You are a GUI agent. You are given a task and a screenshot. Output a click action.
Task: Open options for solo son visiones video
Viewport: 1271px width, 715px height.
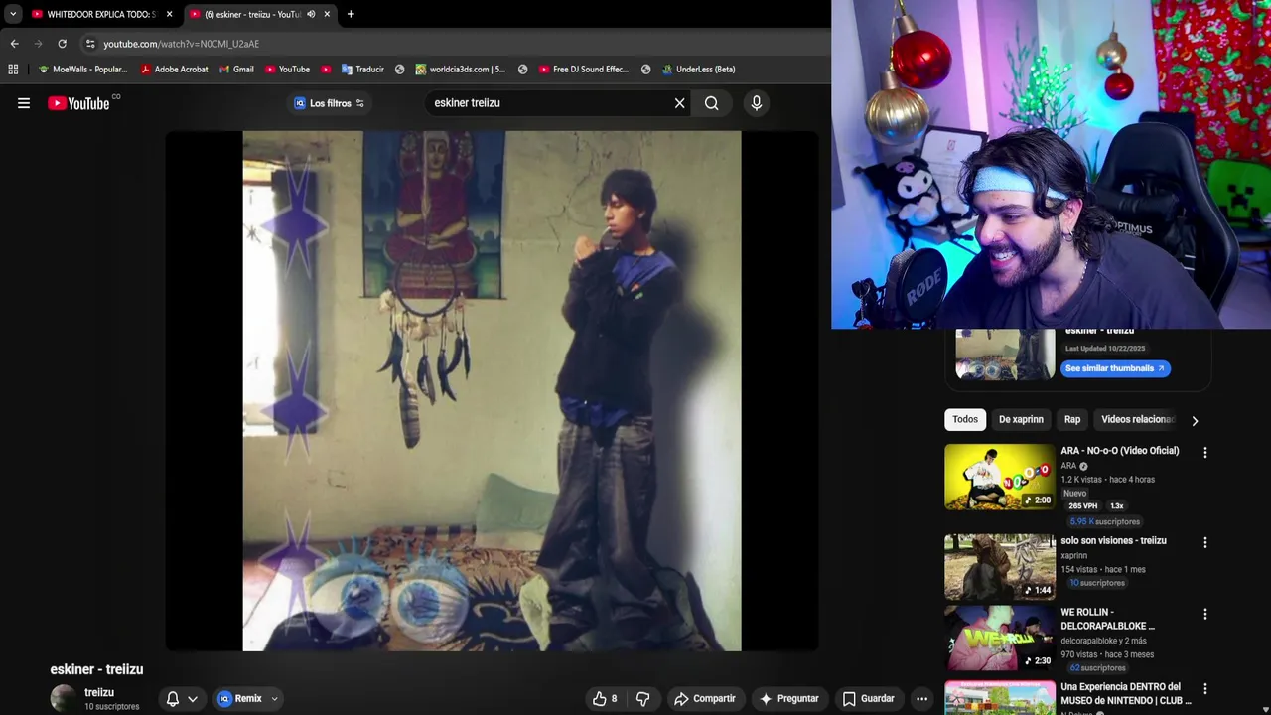(1205, 543)
